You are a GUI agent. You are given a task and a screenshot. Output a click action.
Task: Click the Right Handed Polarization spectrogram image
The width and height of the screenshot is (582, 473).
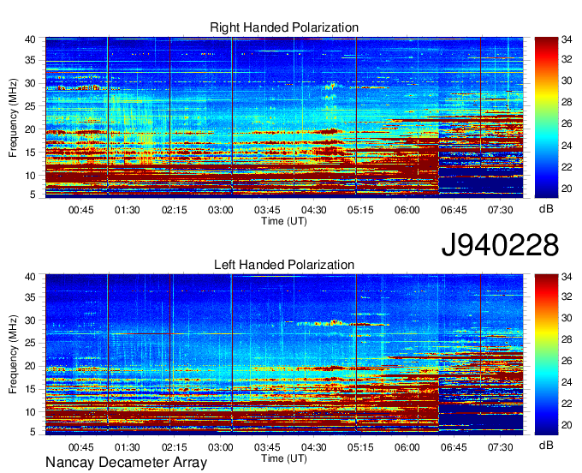pos(284,117)
